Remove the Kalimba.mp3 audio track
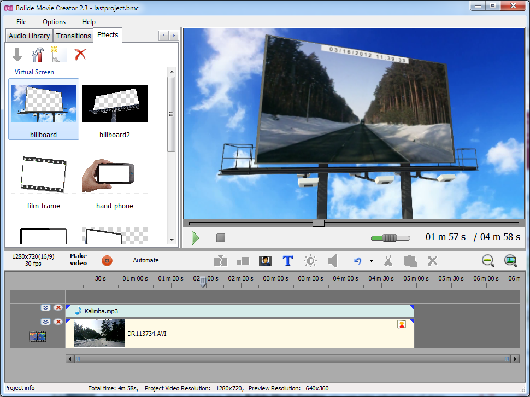 click(x=58, y=308)
